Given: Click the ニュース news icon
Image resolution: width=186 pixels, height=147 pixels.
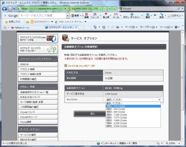Looking at the screenshot, I should [95, 15].
